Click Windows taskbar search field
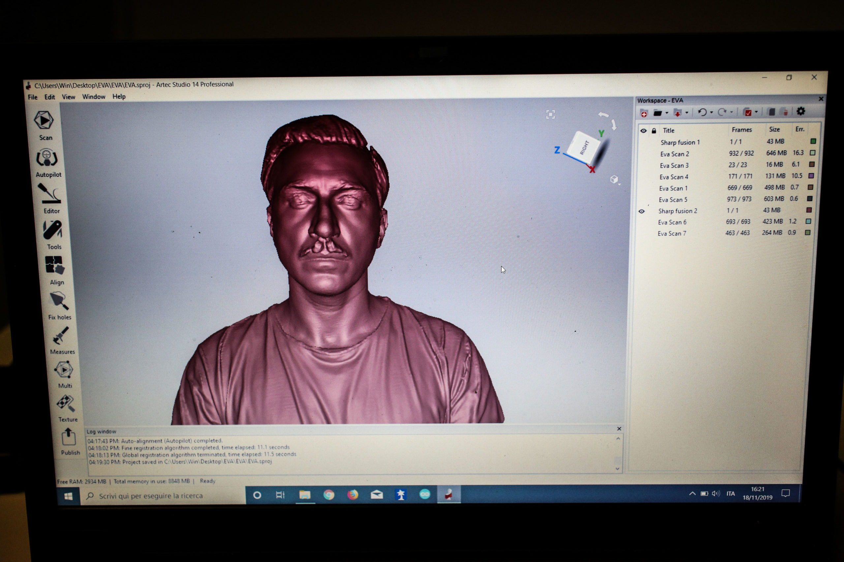 163,496
